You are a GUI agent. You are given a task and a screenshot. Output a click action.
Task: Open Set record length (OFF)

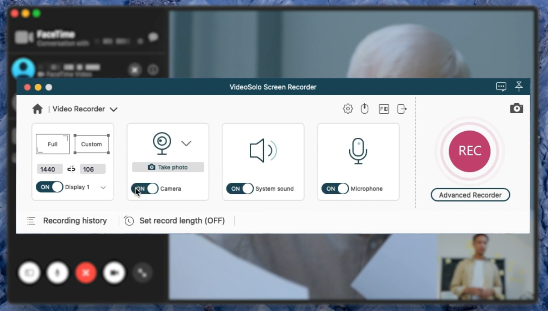182,221
